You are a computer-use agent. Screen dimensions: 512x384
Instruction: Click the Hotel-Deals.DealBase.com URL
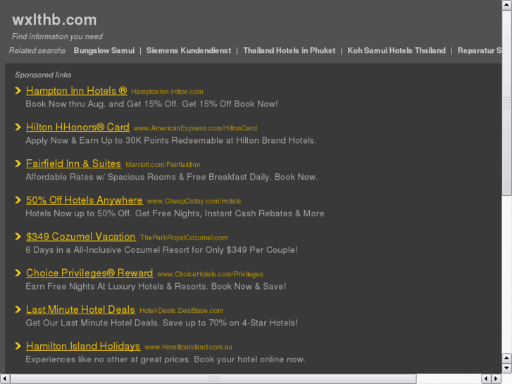(x=181, y=311)
